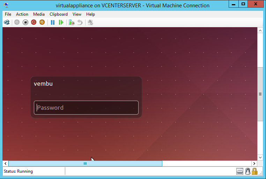
Task: Open the File menu
Action: click(8, 14)
